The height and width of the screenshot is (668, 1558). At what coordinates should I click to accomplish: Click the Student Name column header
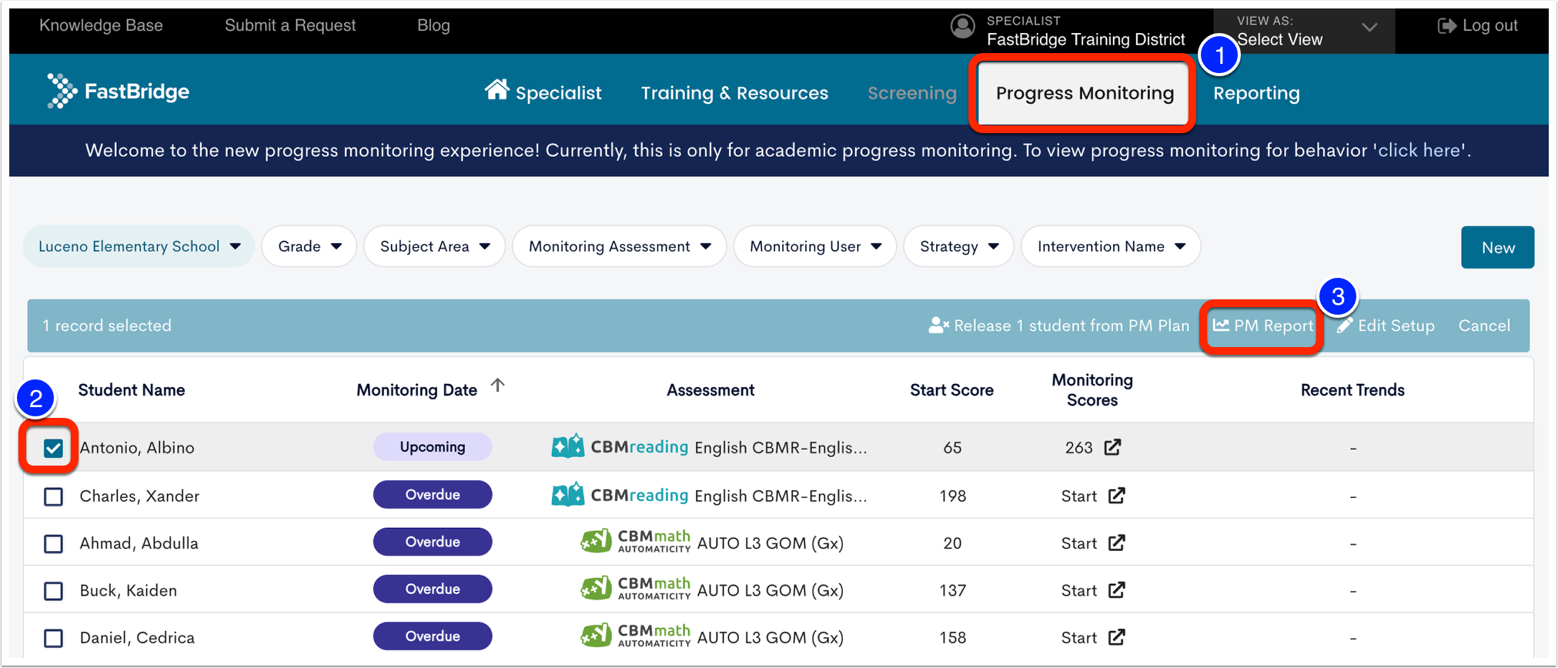132,390
